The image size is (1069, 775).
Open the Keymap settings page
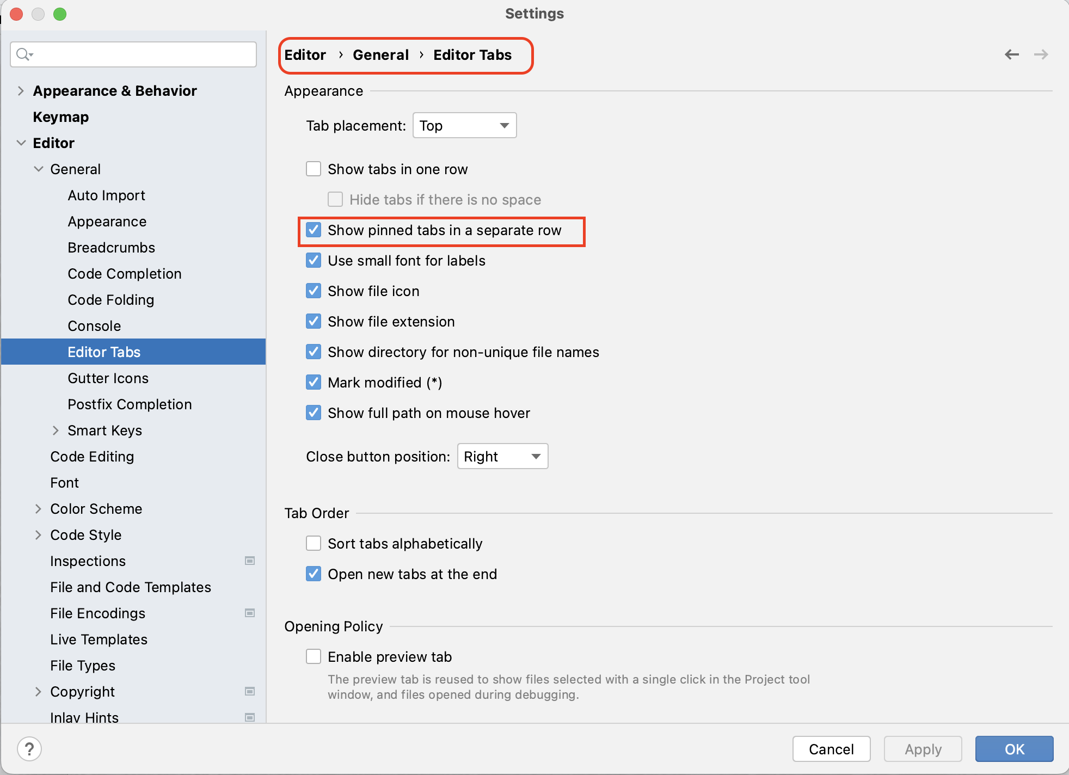(60, 117)
